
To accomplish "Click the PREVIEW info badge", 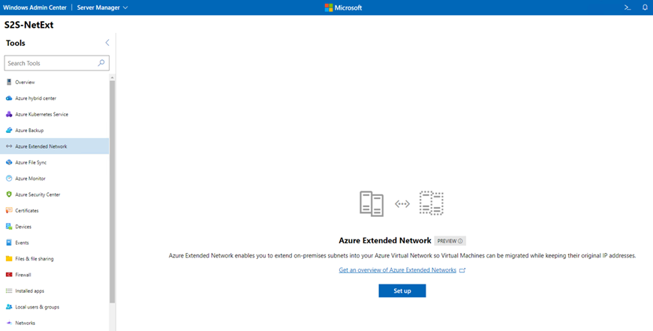I will [x=450, y=241].
